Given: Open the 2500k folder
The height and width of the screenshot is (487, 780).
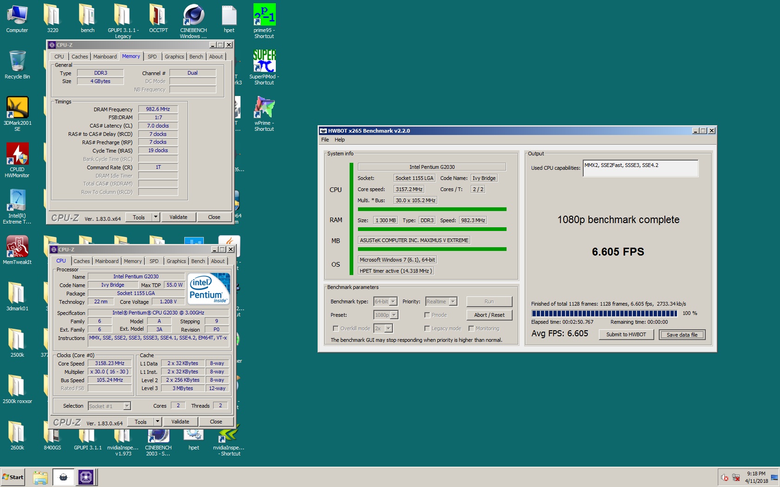Looking at the screenshot, I should [x=17, y=343].
